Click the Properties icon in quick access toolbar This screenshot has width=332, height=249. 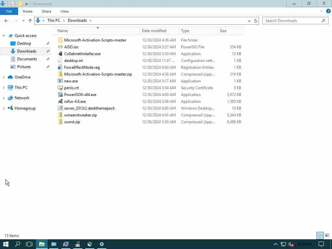tap(13, 4)
